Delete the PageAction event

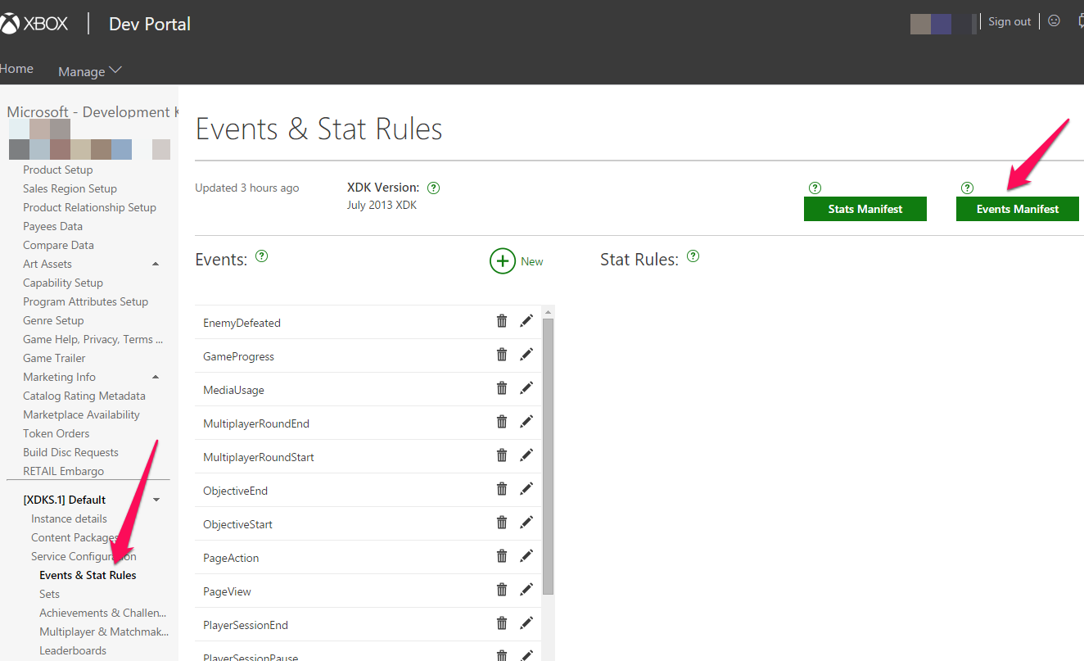pos(502,556)
